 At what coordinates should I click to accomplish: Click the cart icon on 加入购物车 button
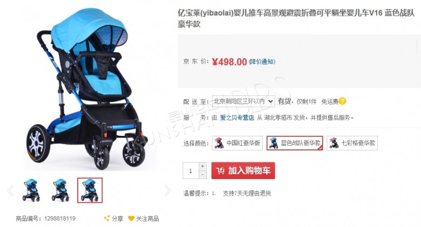click(x=220, y=170)
